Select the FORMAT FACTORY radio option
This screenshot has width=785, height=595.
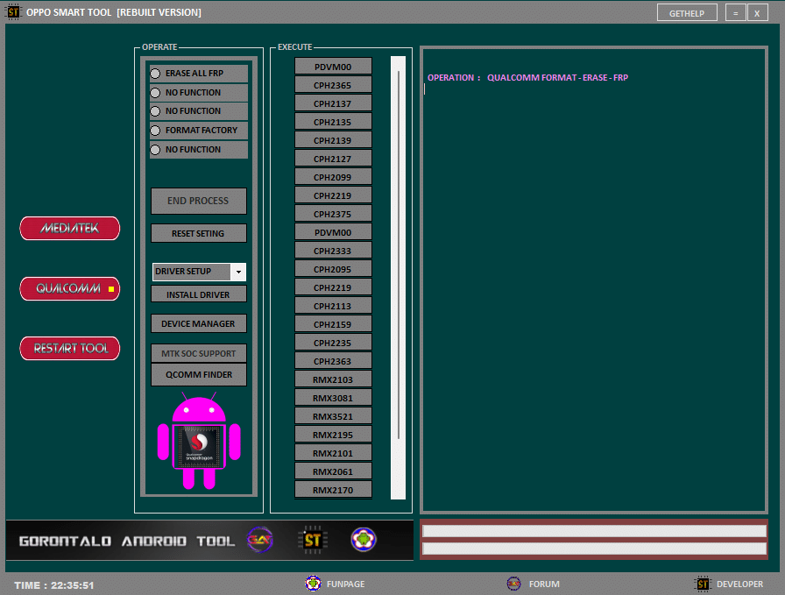(156, 131)
